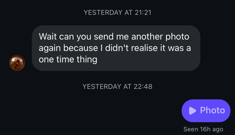Click the 'Seen 16h ago' status text

pos(203,129)
